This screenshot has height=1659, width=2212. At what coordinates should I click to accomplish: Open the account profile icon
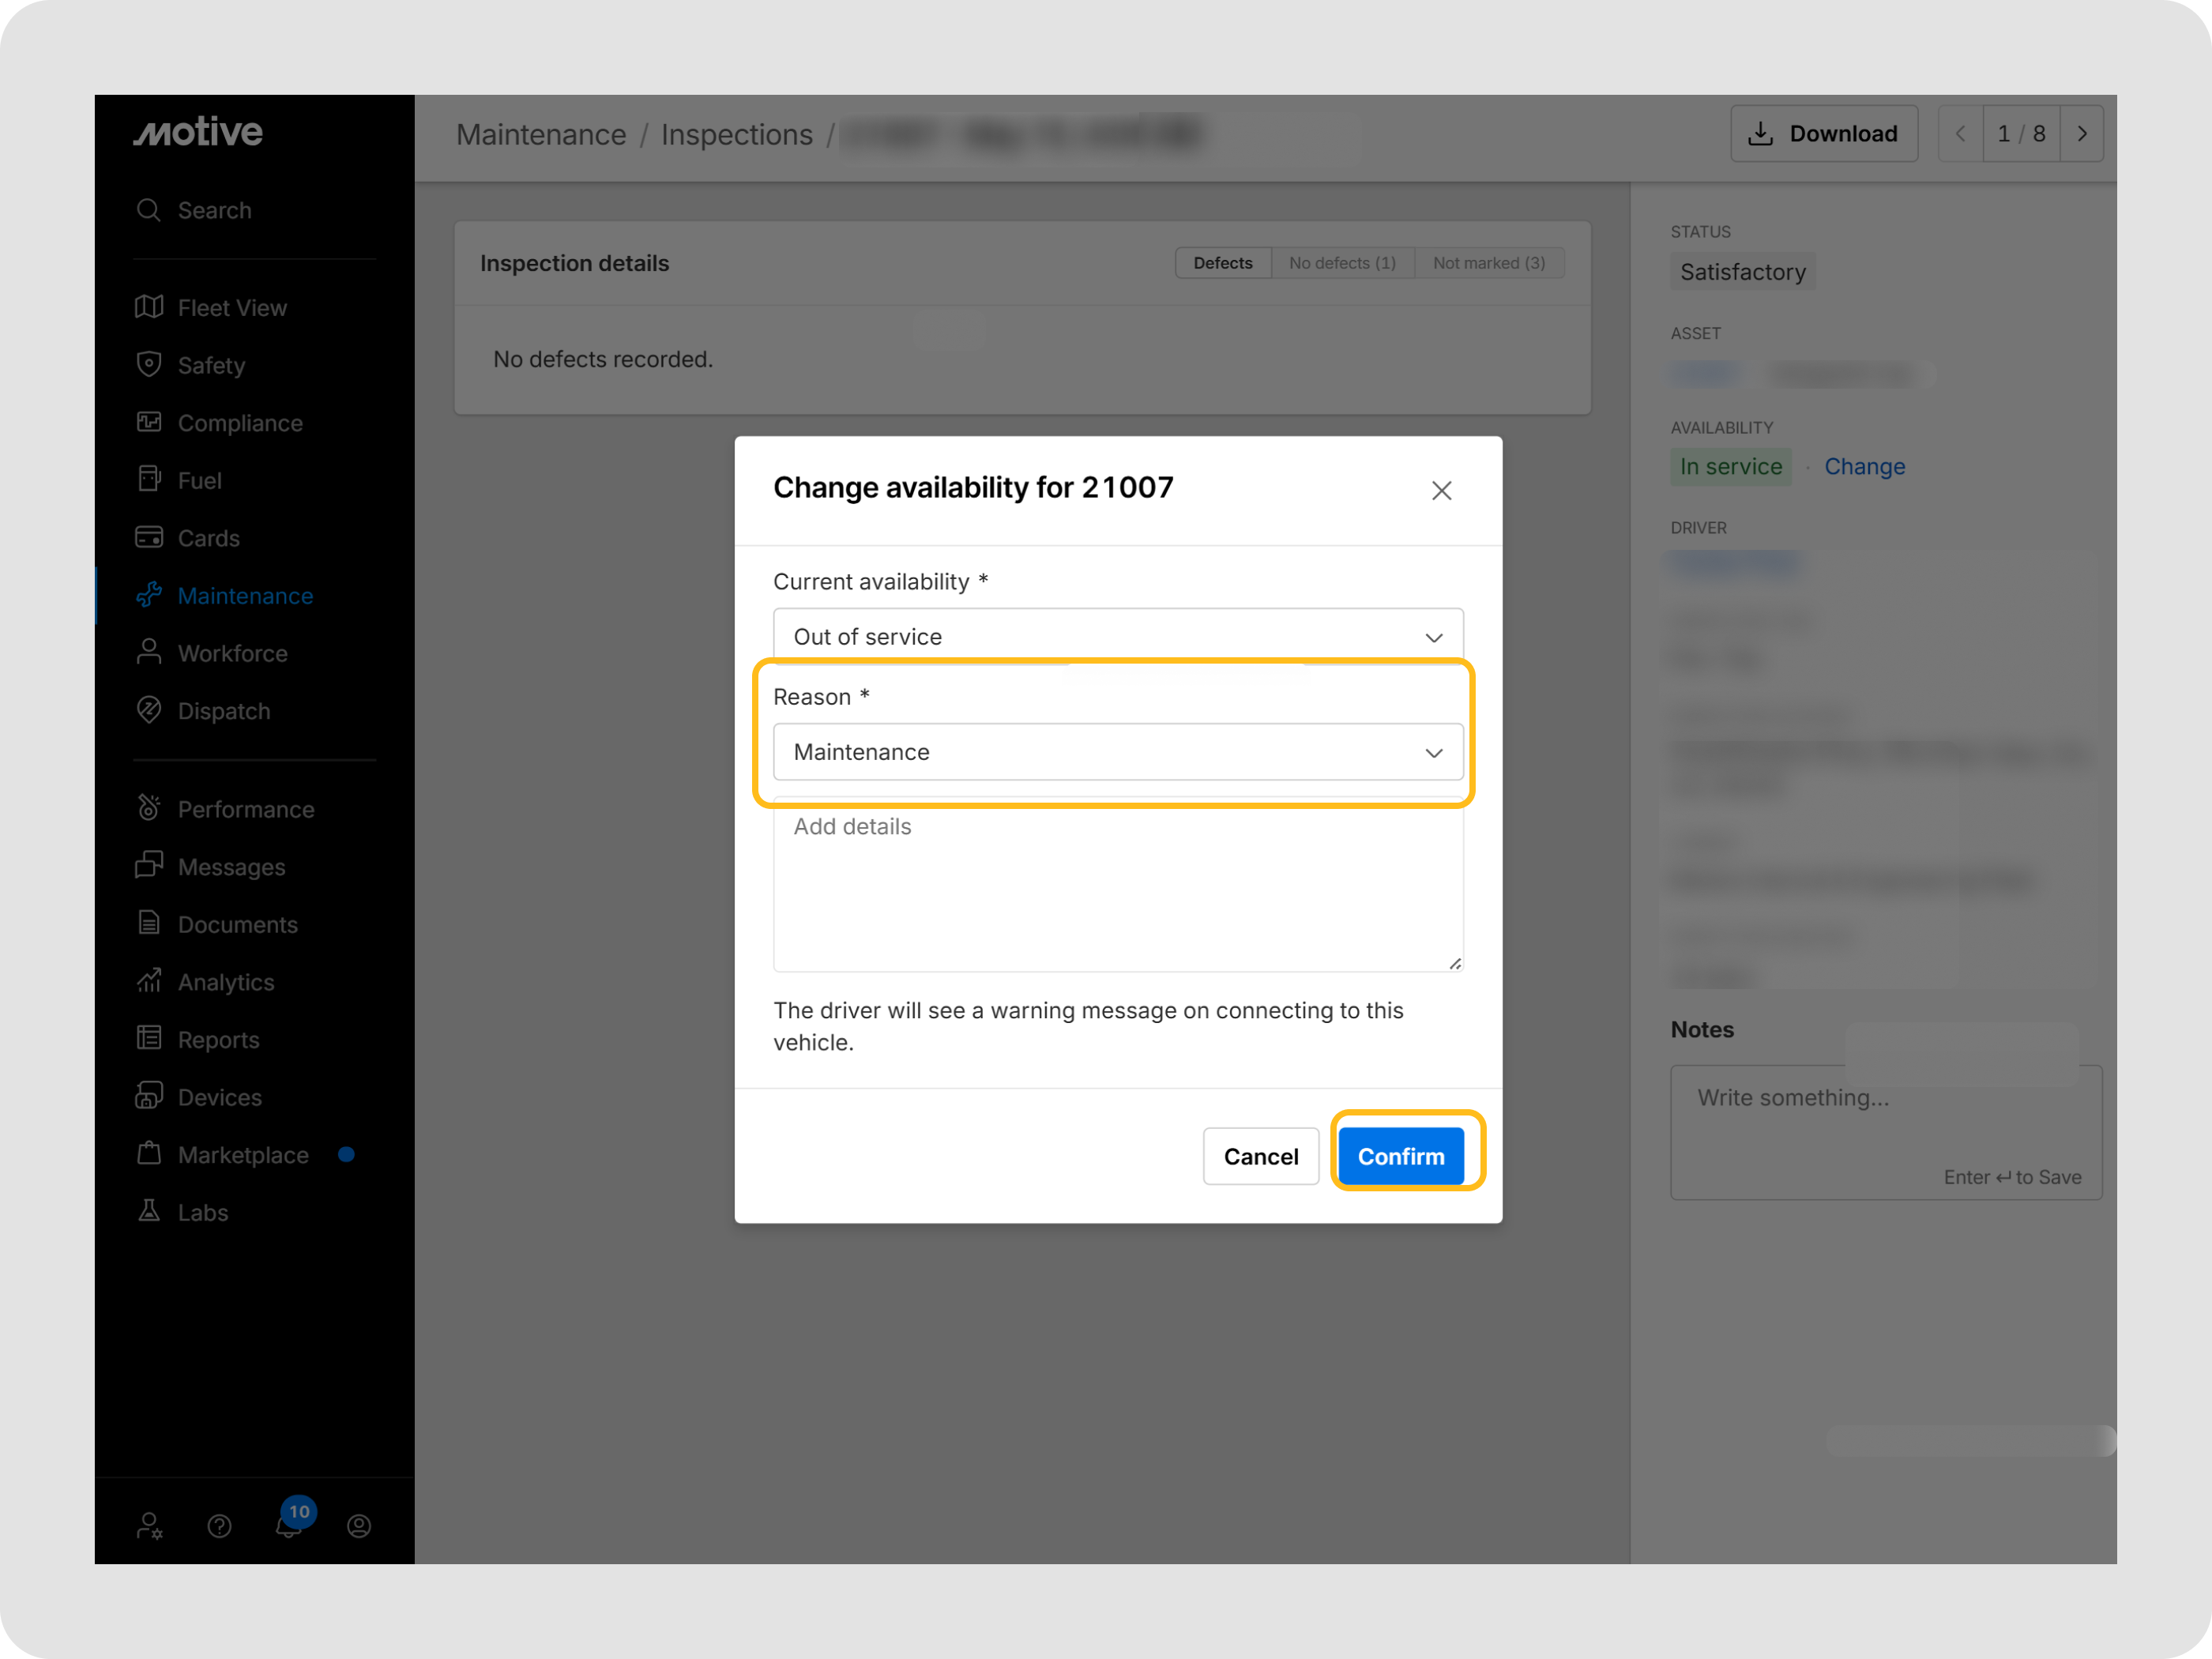(x=359, y=1526)
